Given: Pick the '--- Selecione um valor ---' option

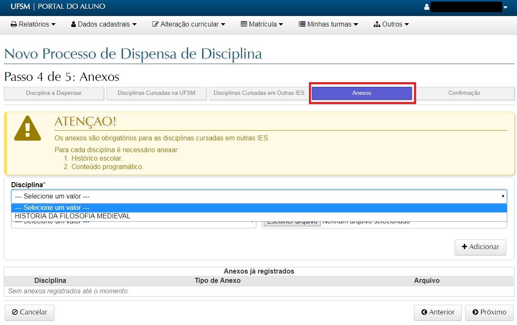Looking at the screenshot, I should pos(52,208).
